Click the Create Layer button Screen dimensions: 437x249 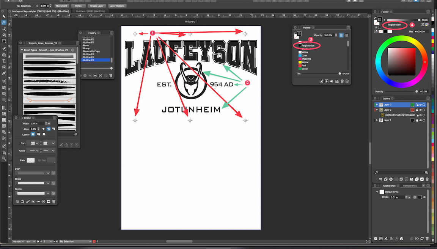point(97,6)
